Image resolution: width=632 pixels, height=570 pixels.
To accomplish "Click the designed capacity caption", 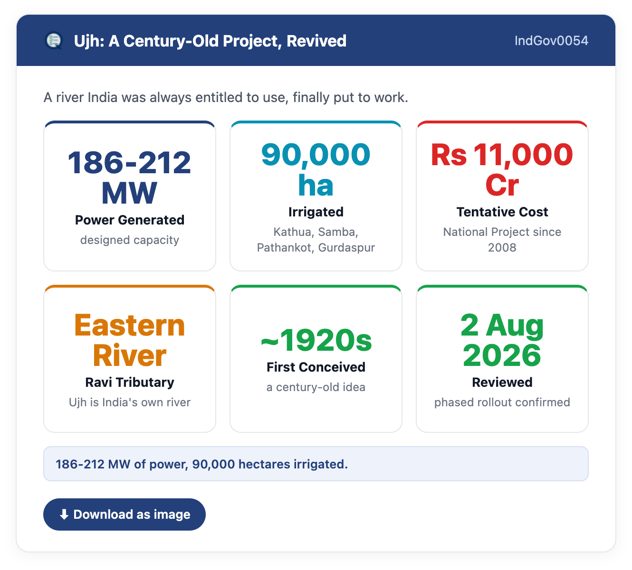I will click(x=130, y=240).
